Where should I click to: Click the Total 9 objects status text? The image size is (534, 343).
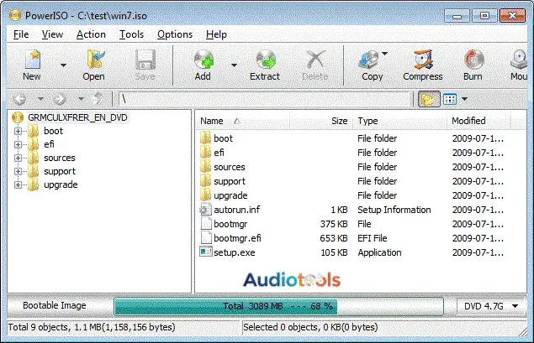click(x=92, y=327)
